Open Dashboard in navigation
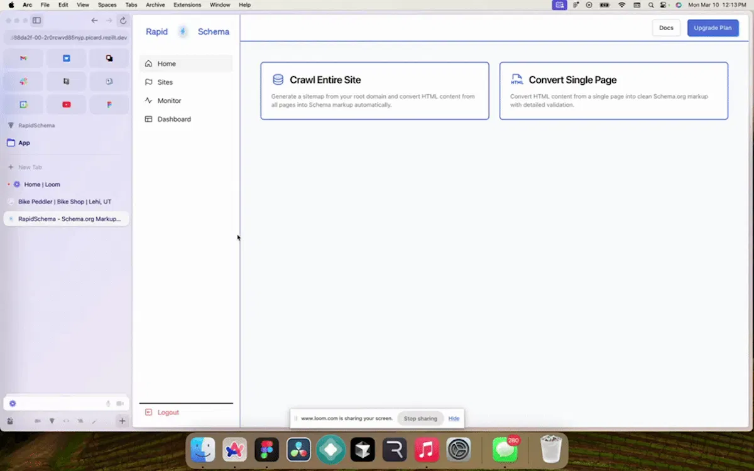 [x=186, y=119]
